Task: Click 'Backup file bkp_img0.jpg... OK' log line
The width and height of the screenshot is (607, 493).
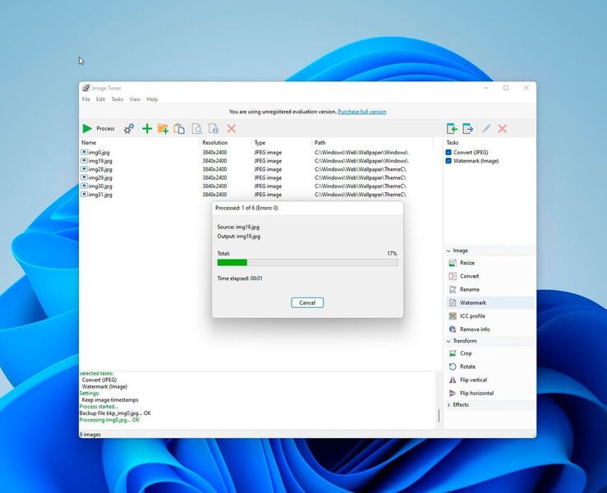Action: coord(115,413)
